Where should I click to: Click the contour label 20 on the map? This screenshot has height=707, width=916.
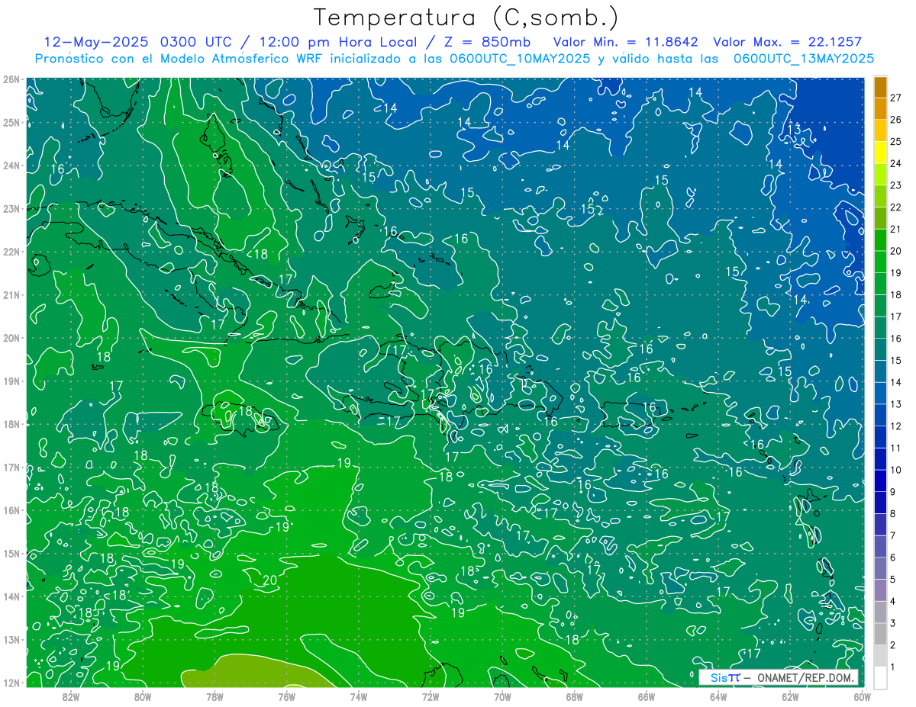pos(269,580)
